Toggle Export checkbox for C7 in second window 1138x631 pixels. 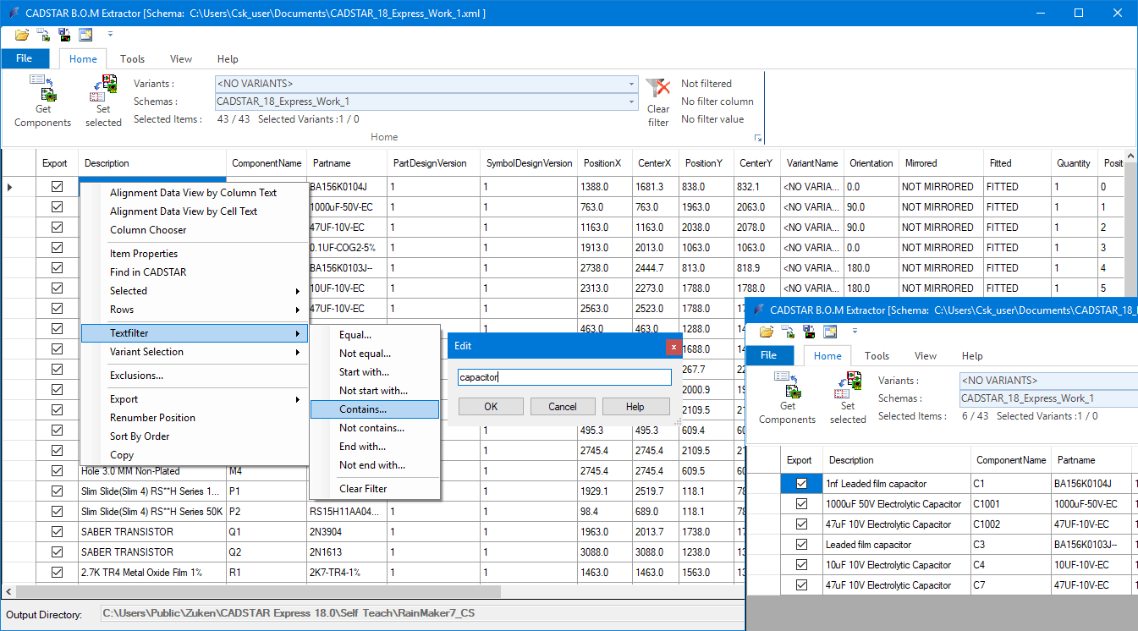click(802, 585)
